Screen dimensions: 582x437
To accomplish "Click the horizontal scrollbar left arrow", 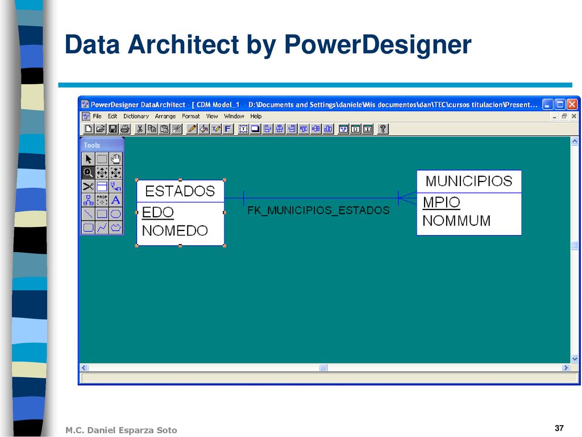I will pos(84,368).
